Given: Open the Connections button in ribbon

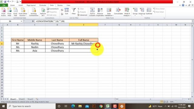Looking at the screenshot, I should click(x=53, y=9).
